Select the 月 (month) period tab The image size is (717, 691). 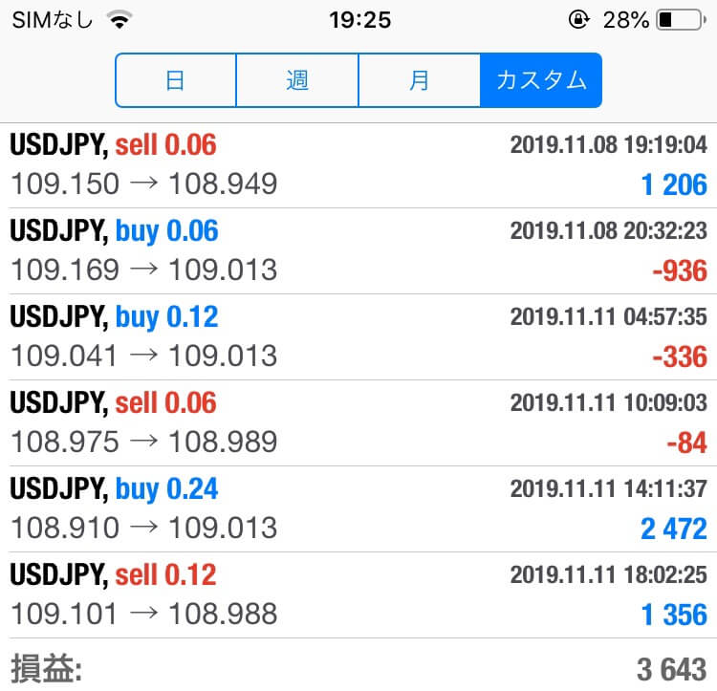pyautogui.click(x=420, y=80)
